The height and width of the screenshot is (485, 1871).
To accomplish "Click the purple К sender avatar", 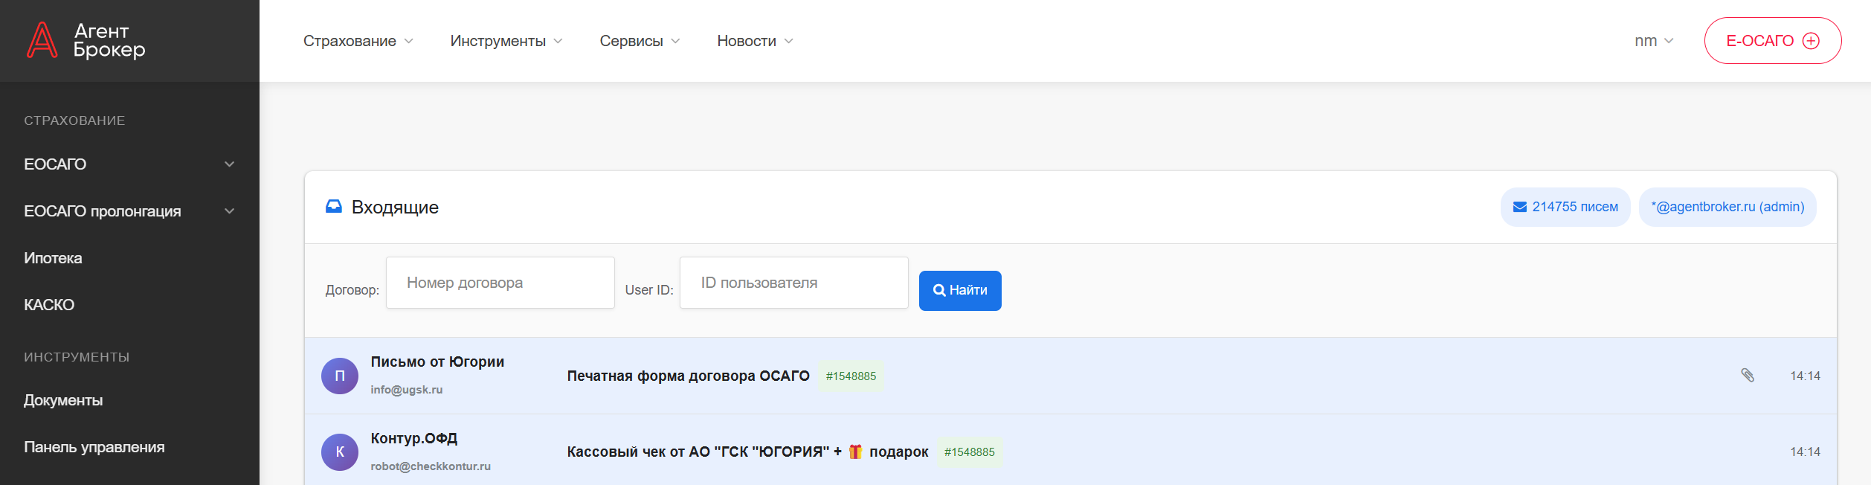I will (340, 452).
